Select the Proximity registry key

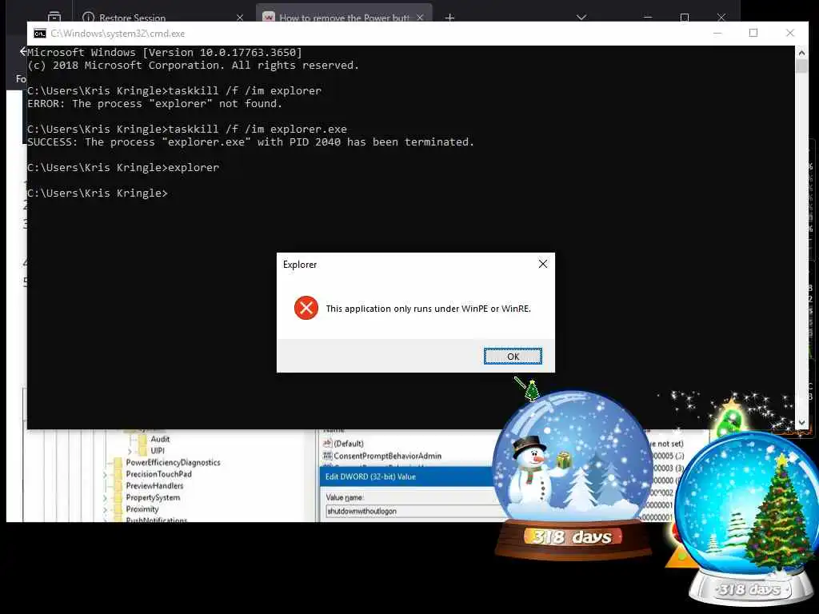coord(142,509)
